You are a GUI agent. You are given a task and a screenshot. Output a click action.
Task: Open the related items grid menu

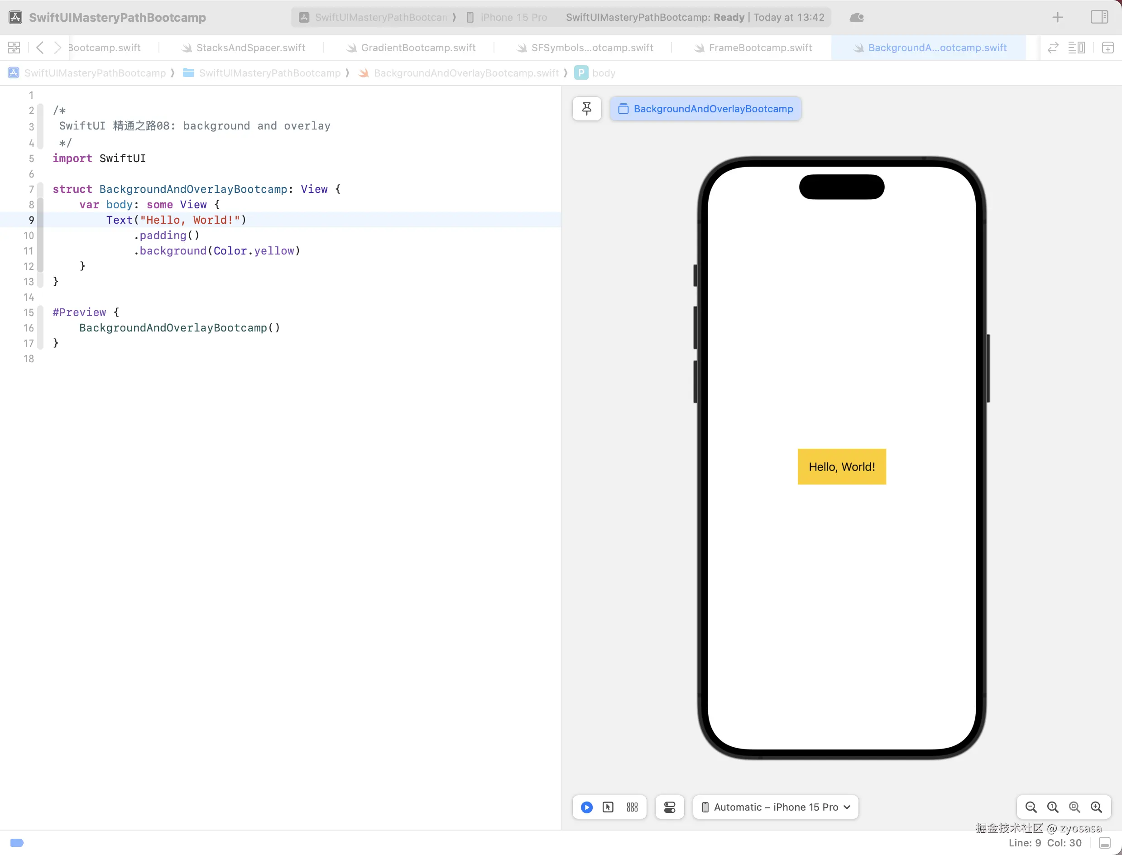click(14, 48)
